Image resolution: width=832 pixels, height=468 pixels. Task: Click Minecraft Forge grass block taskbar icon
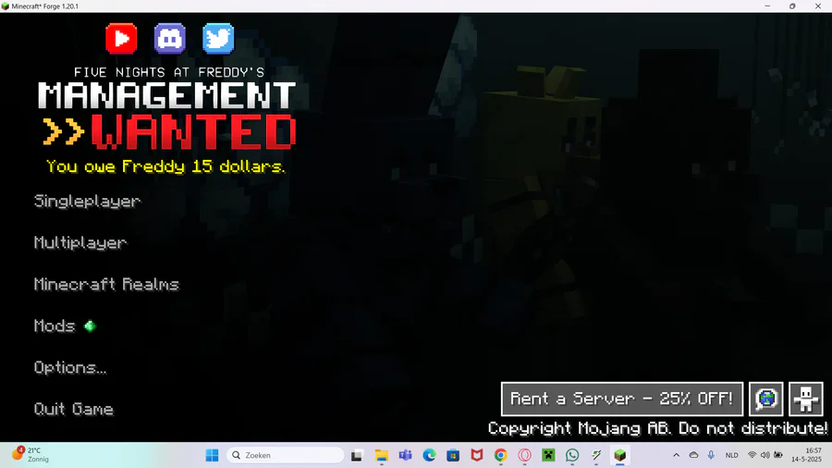click(x=620, y=455)
